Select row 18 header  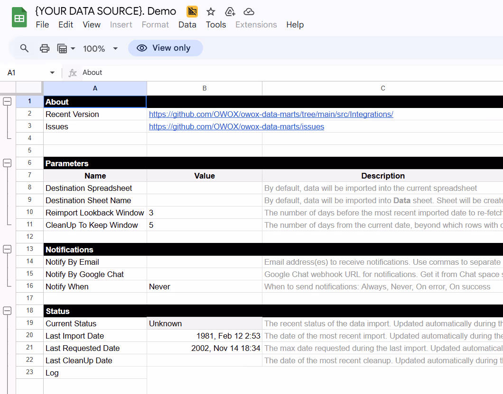click(29, 311)
